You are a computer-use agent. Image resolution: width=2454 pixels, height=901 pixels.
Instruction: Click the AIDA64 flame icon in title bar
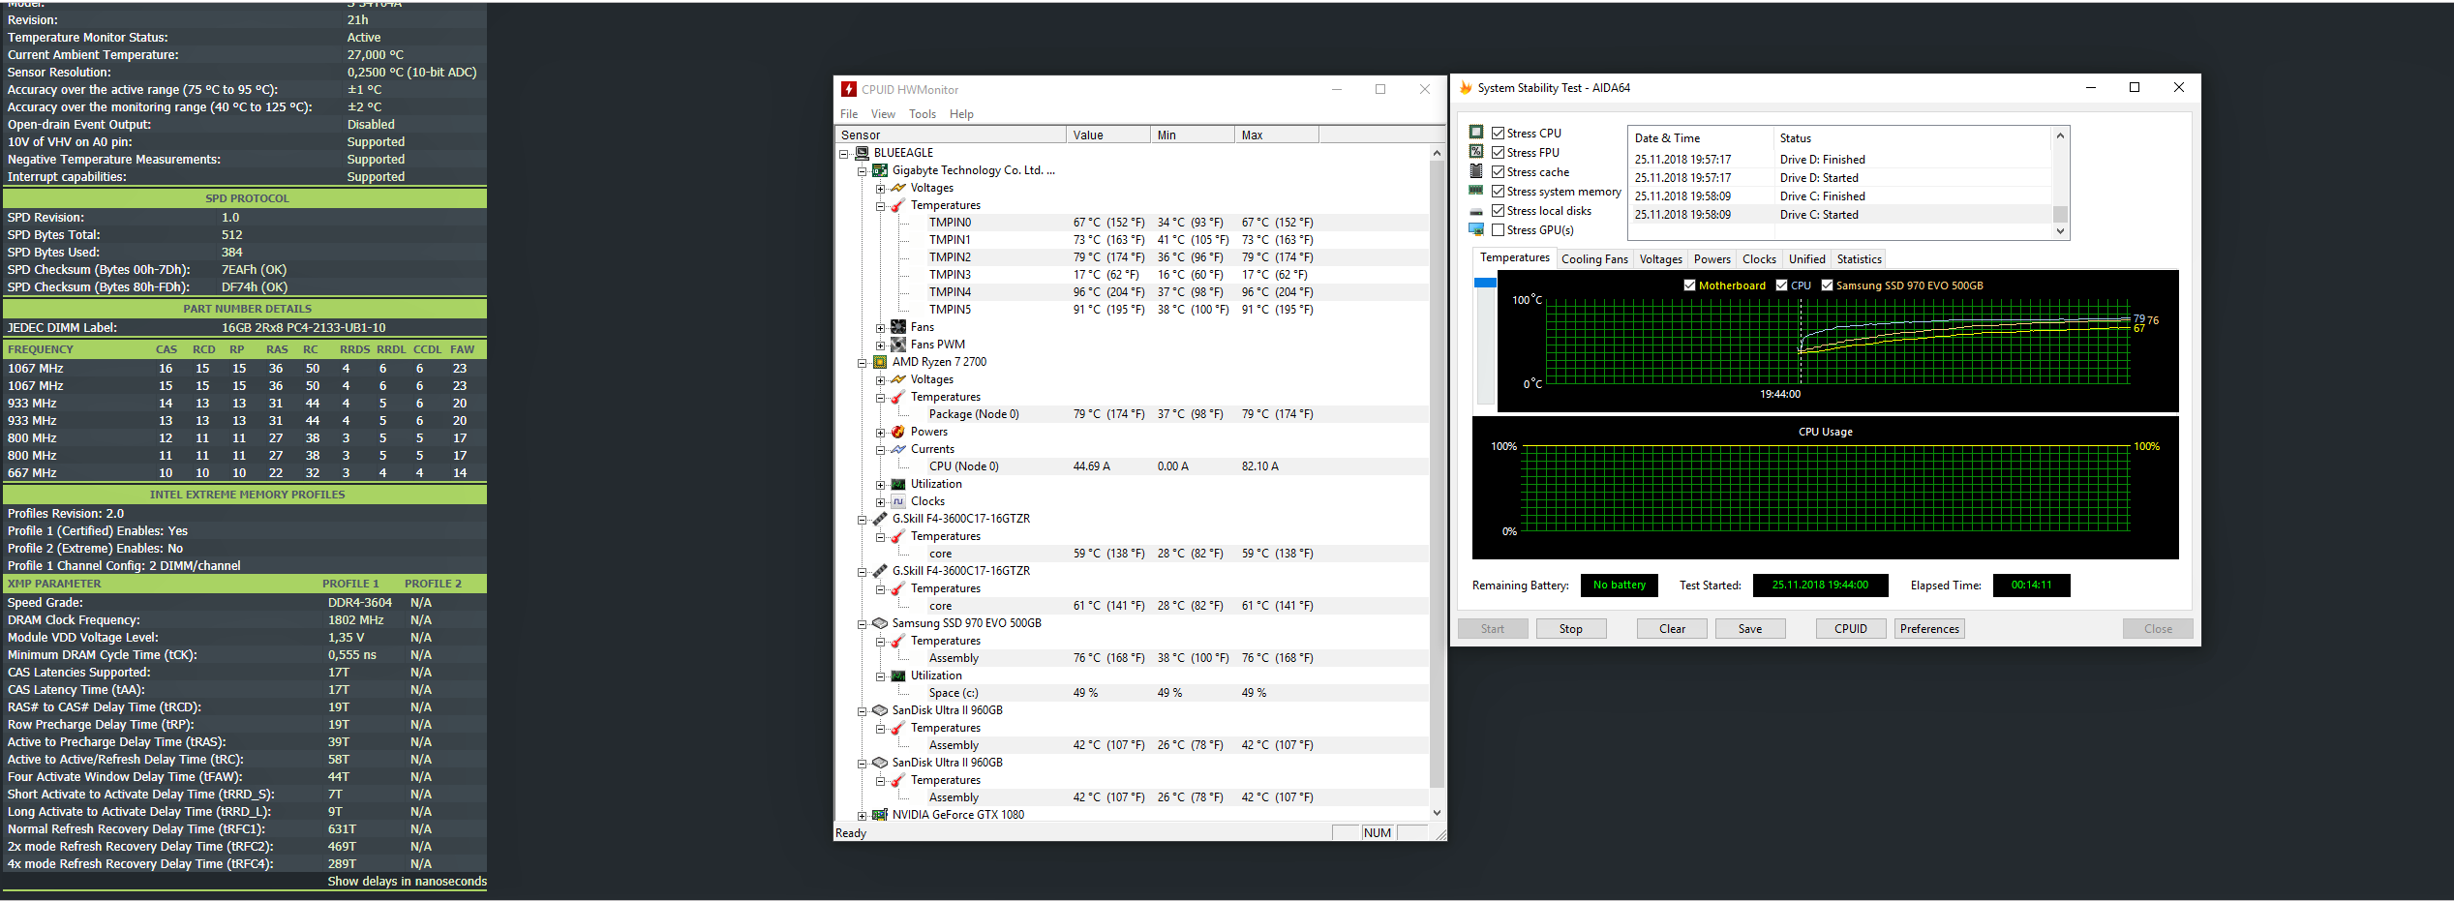(1466, 88)
